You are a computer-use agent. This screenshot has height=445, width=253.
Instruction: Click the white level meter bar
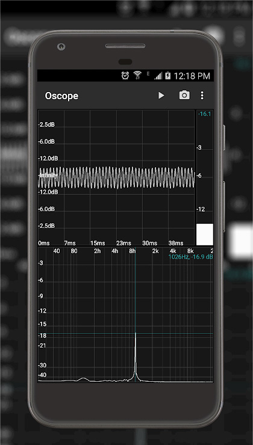click(x=205, y=235)
